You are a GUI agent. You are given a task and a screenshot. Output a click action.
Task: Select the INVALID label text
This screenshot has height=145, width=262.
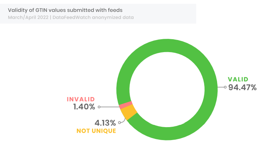click(x=81, y=99)
